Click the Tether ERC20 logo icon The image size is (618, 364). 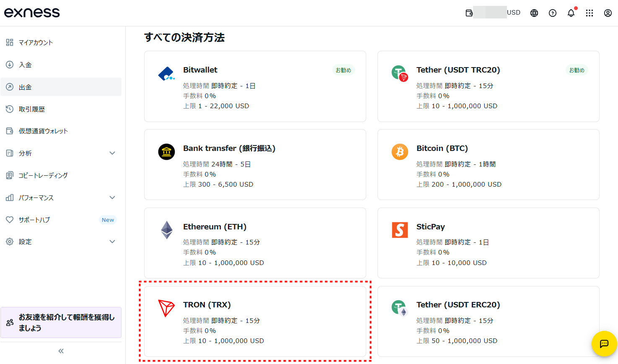(400, 308)
